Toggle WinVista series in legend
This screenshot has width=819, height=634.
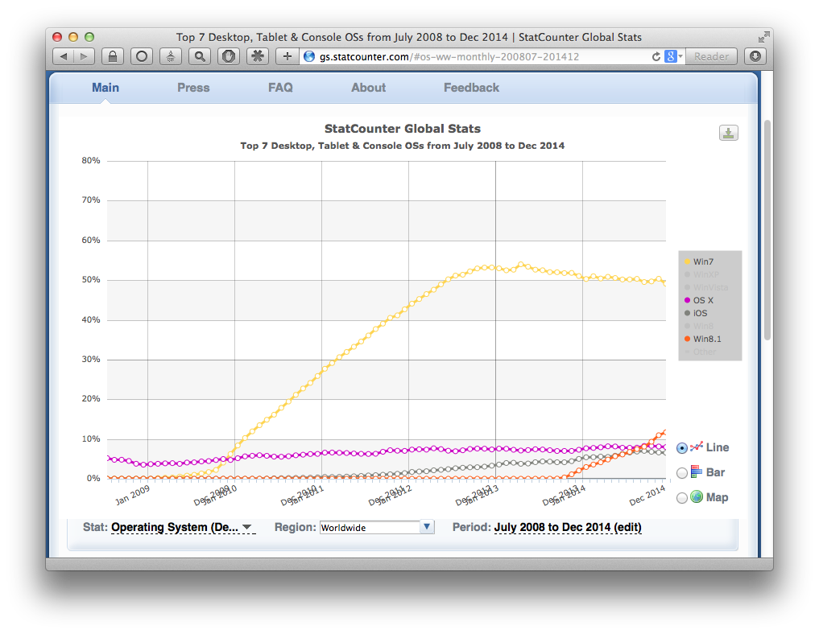[x=706, y=287]
